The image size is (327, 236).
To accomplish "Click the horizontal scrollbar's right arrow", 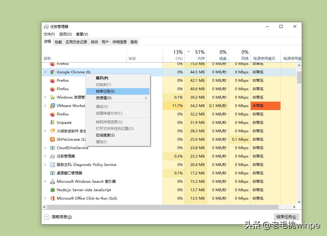I will (x=295, y=207).
